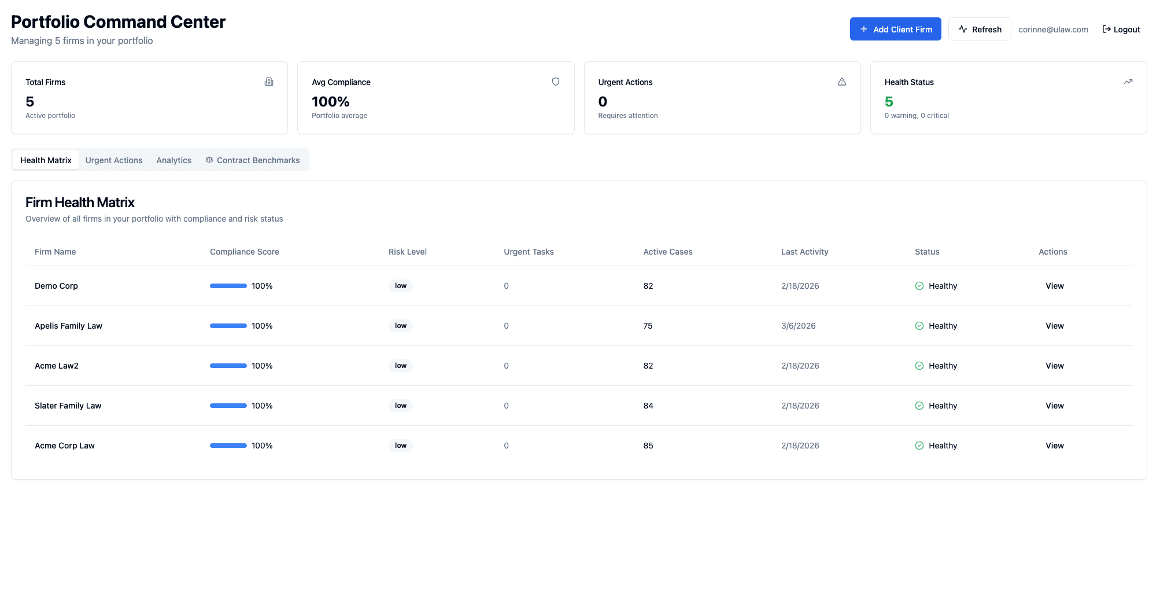Click the Health Matrix tab
The width and height of the screenshot is (1160, 607).
45,160
